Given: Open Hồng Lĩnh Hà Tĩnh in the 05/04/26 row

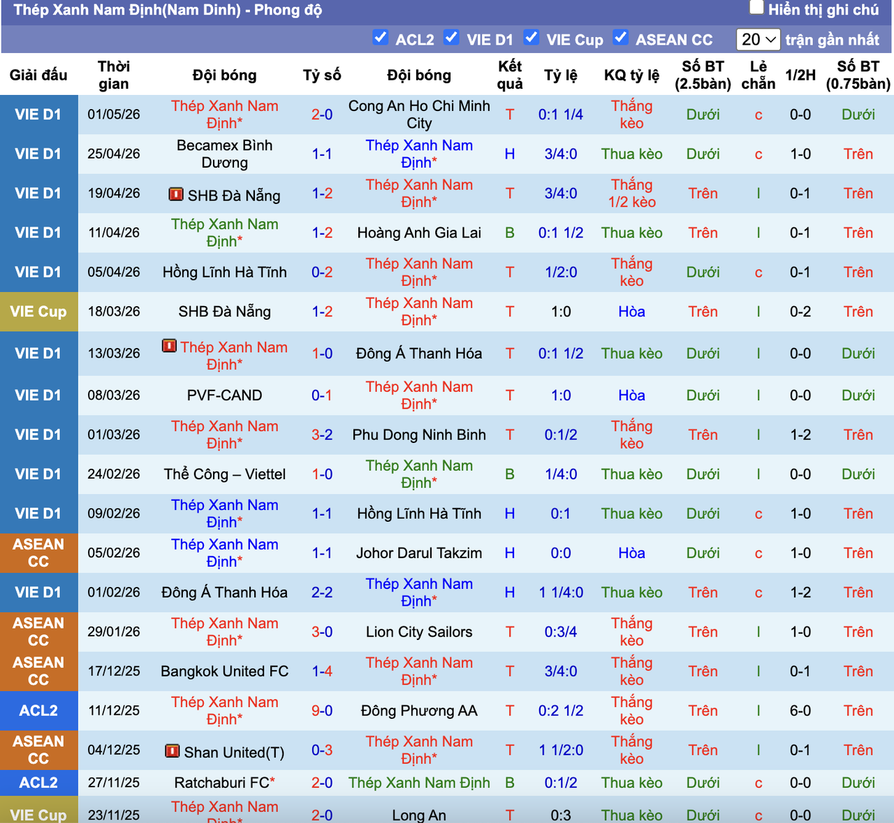Looking at the screenshot, I should 225,272.
